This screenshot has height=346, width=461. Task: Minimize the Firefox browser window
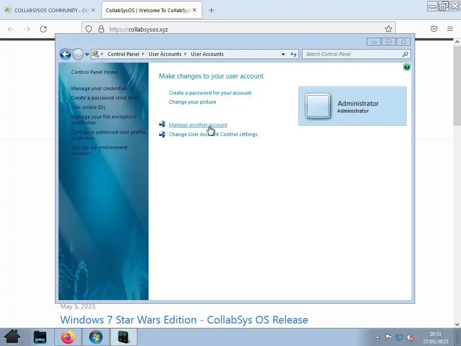tap(432, 6)
